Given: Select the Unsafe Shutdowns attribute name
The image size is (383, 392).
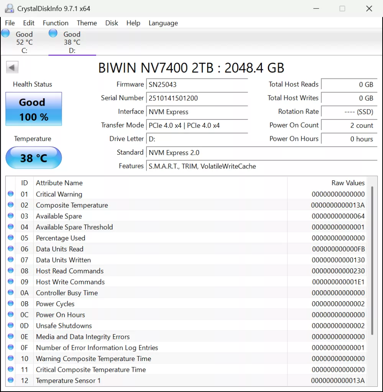Looking at the screenshot, I should click(64, 326).
